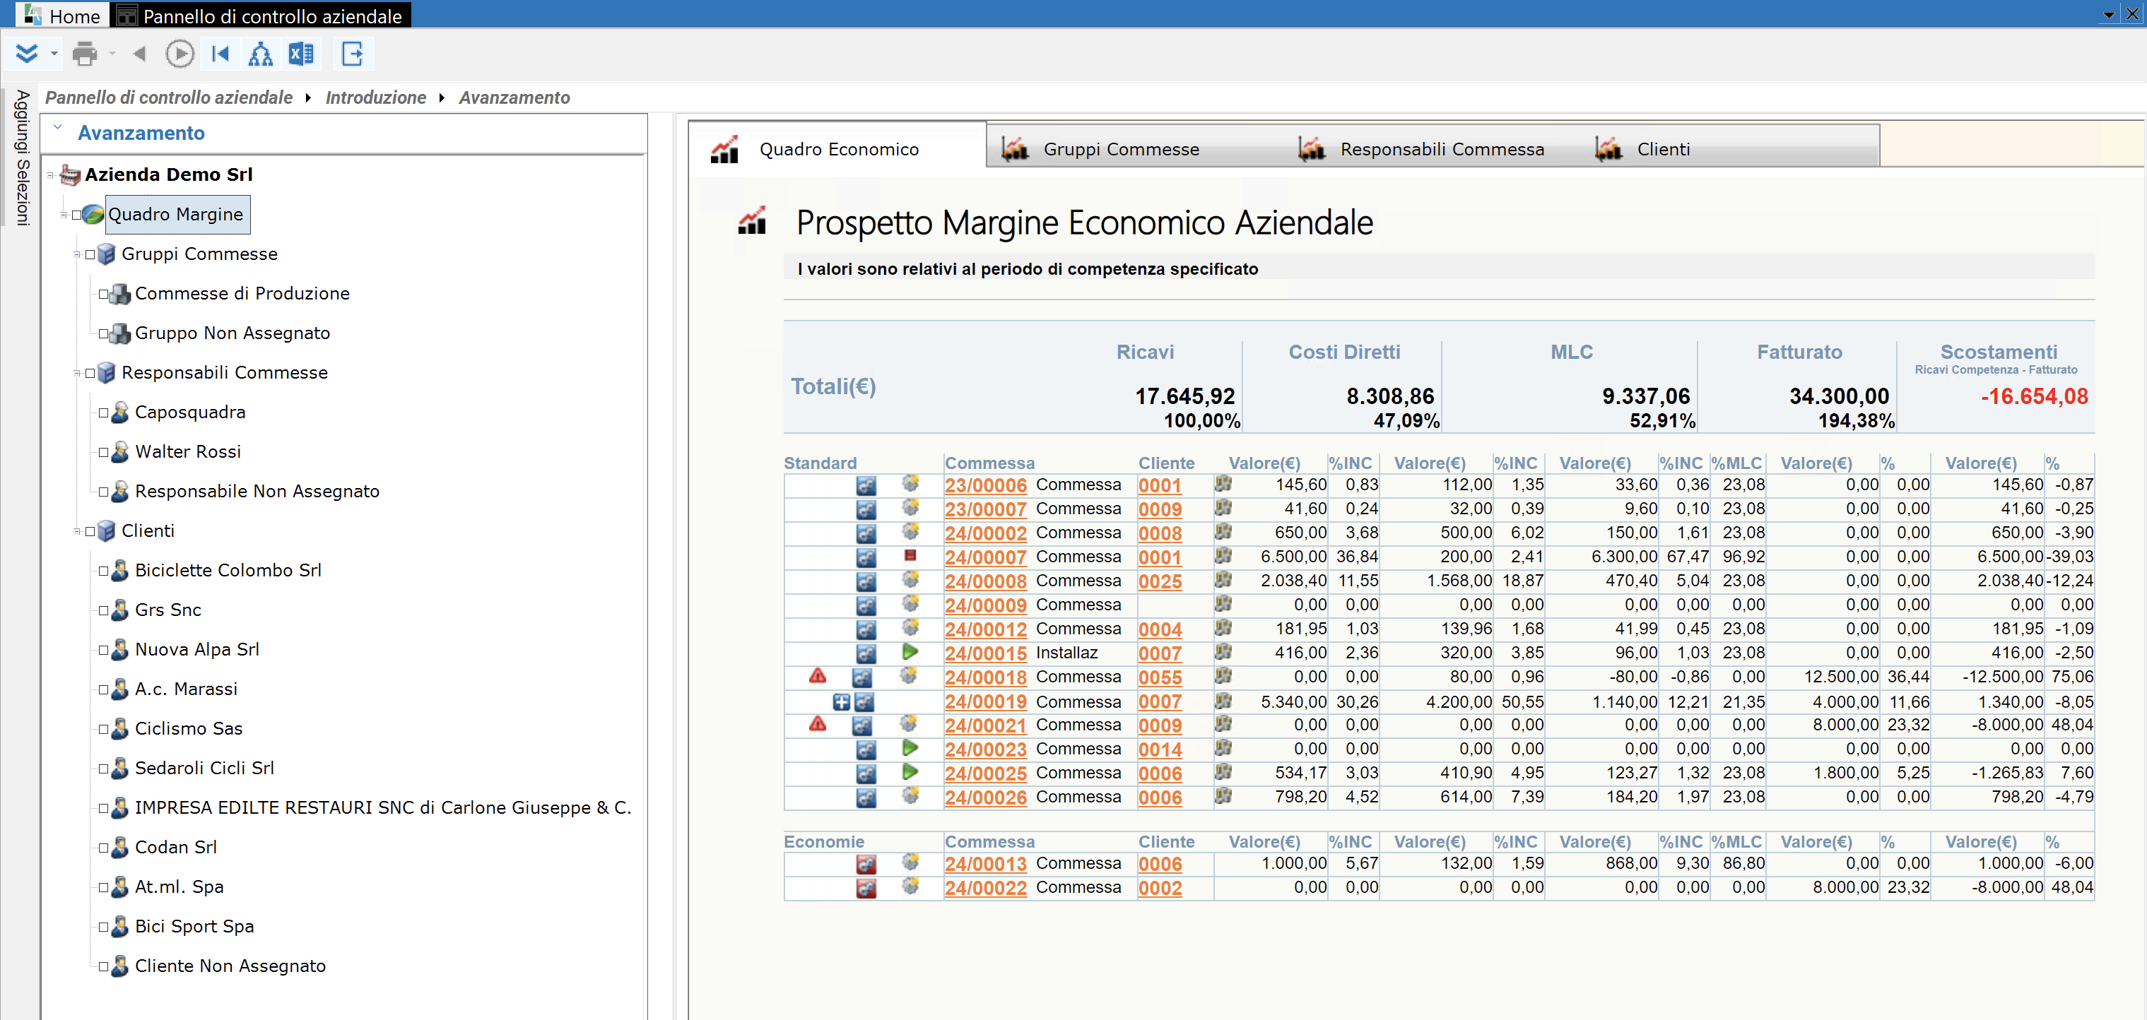The image size is (2147, 1020).
Task: Open the double-chevron selections menu icon
Action: [x=27, y=54]
